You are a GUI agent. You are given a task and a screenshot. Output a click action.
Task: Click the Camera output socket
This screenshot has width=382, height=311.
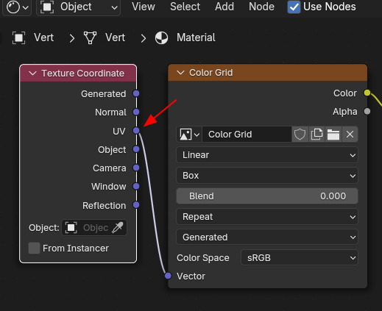tap(136, 168)
